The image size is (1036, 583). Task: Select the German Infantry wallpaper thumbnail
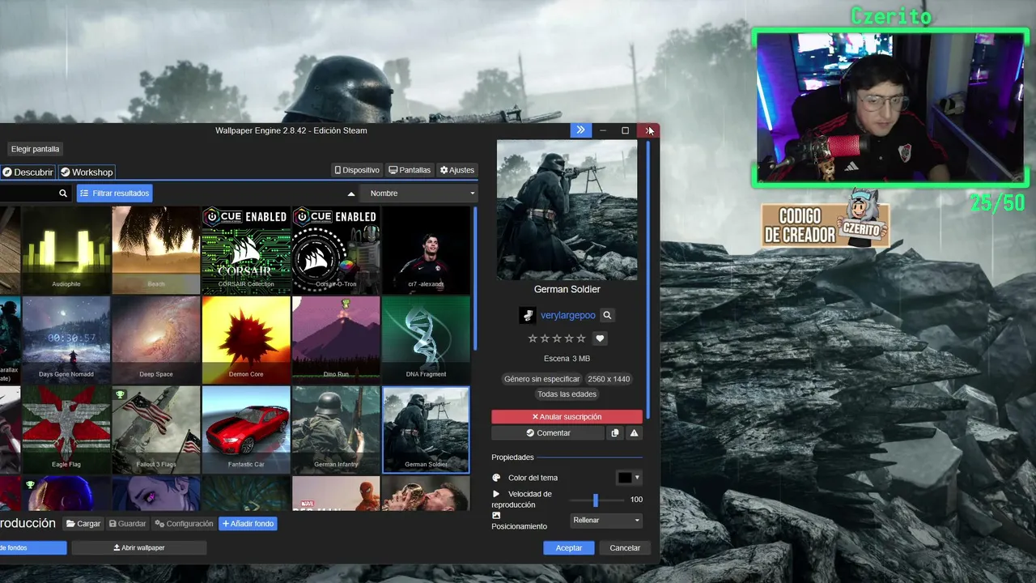click(336, 429)
